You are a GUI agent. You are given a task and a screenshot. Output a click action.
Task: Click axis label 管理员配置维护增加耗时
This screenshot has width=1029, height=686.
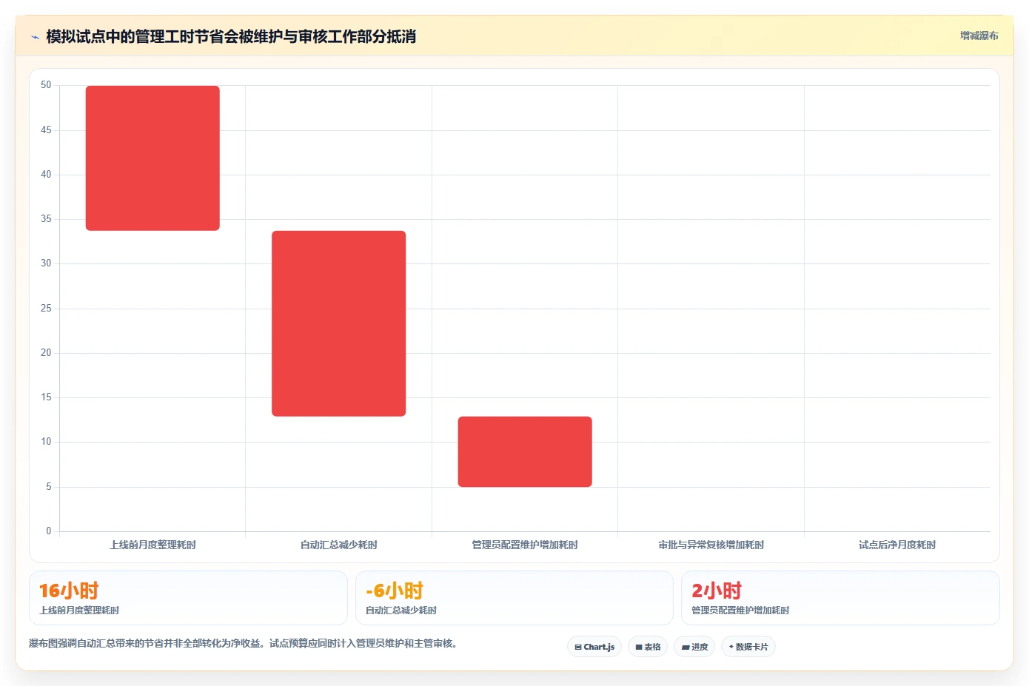coord(525,545)
